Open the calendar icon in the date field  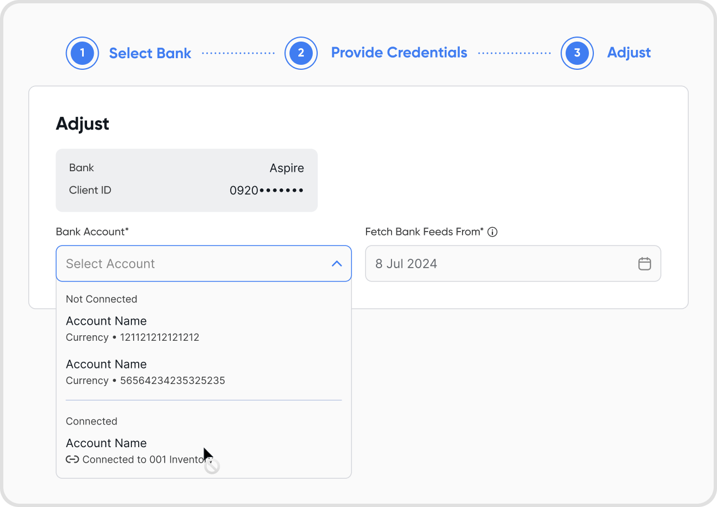pos(644,264)
